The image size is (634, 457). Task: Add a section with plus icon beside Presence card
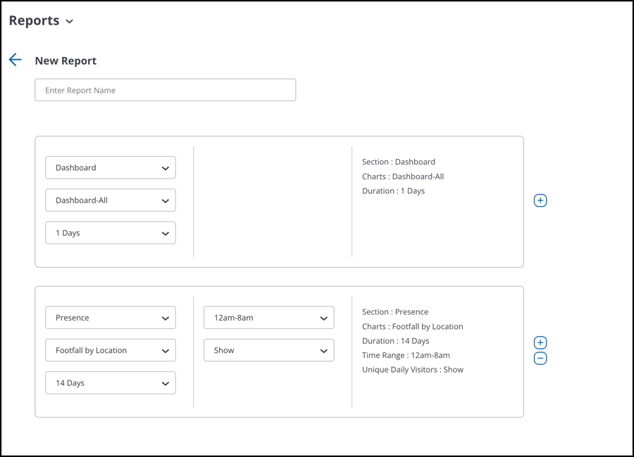click(540, 342)
